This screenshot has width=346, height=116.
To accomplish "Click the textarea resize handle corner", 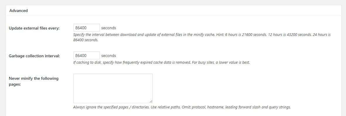I will click(x=151, y=101).
